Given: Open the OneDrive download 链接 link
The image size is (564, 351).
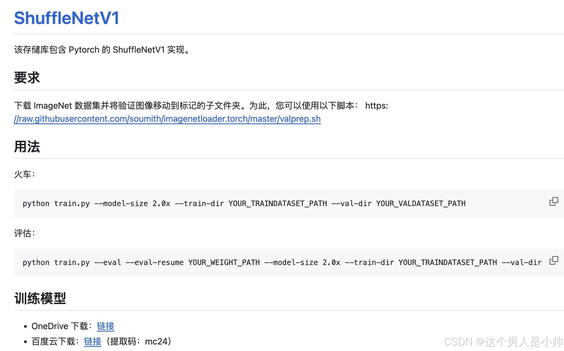Looking at the screenshot, I should pos(105,326).
